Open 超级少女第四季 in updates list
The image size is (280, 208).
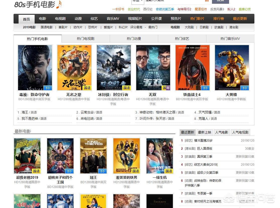click(208, 173)
